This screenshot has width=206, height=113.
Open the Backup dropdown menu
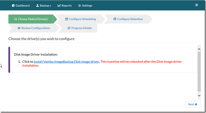click(44, 5)
